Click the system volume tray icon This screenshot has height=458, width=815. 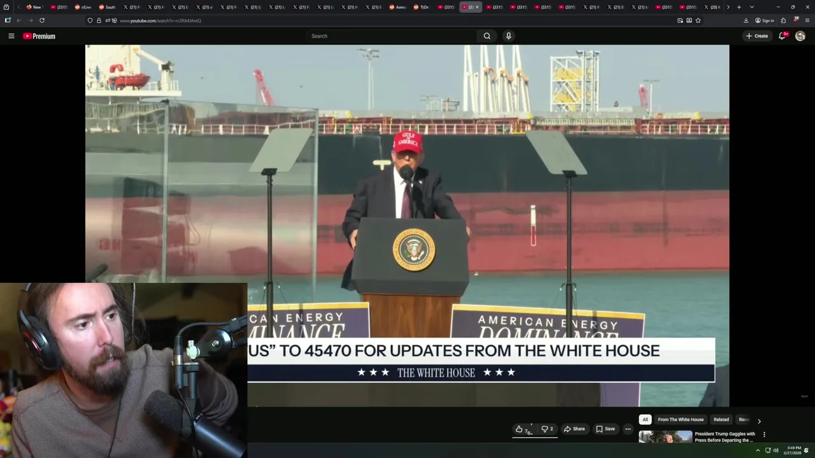776,450
